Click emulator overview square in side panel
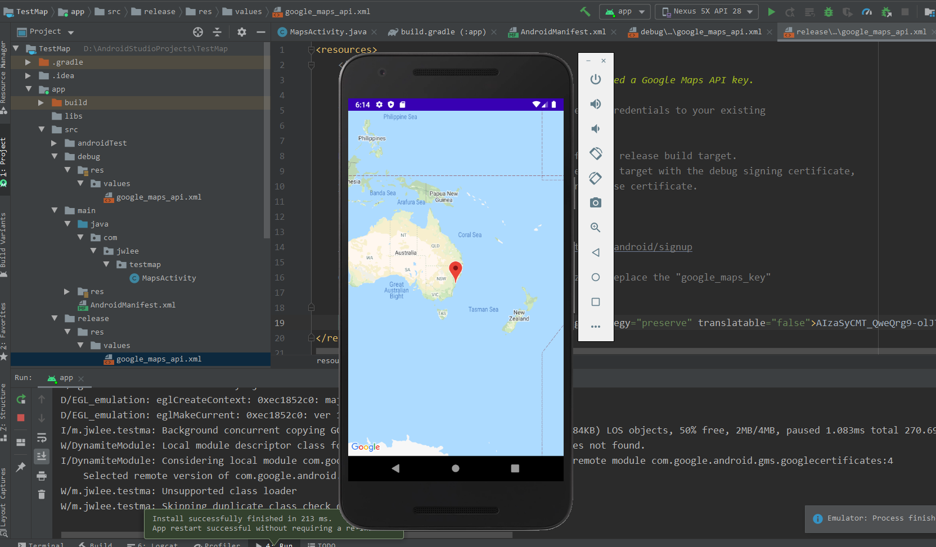The width and height of the screenshot is (936, 547). 596,302
